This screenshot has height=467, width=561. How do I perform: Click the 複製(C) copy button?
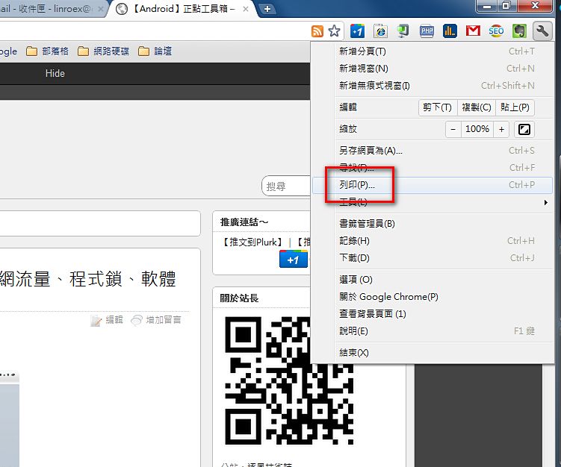pyautogui.click(x=477, y=107)
